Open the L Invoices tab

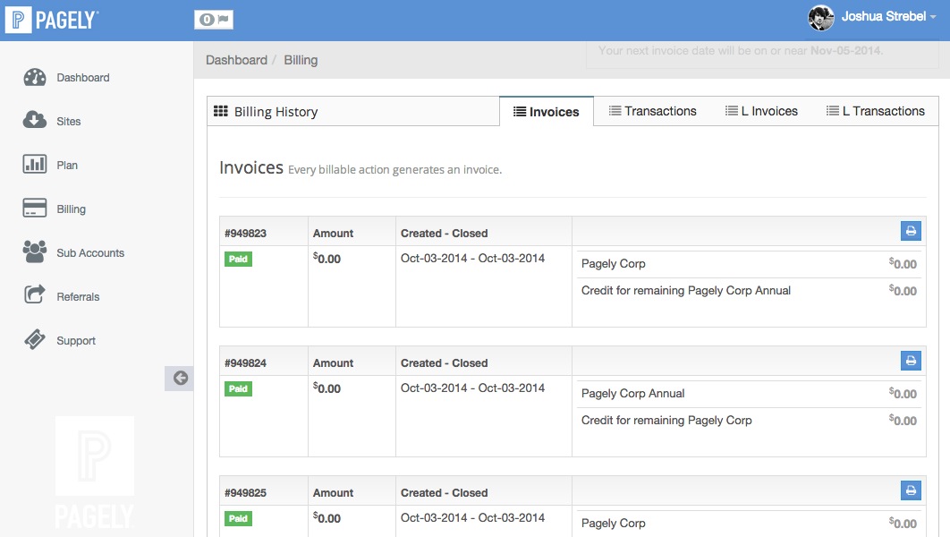coord(761,111)
